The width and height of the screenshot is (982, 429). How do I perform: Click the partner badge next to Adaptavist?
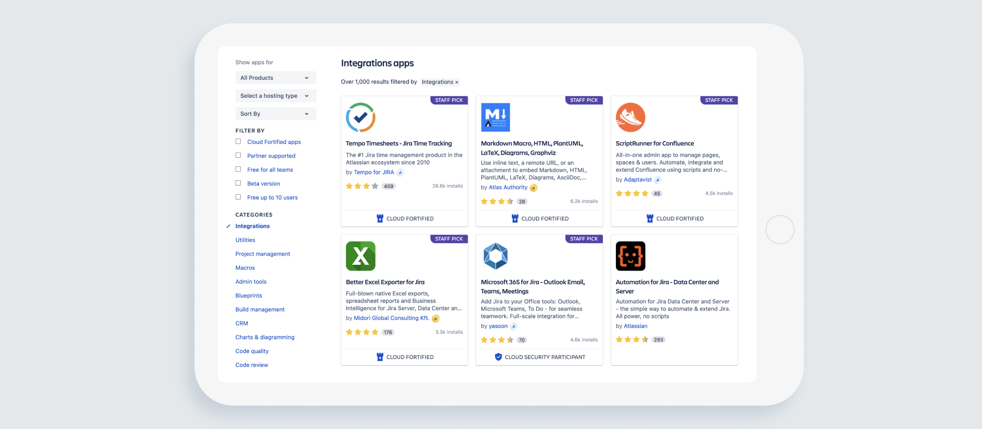coord(657,180)
